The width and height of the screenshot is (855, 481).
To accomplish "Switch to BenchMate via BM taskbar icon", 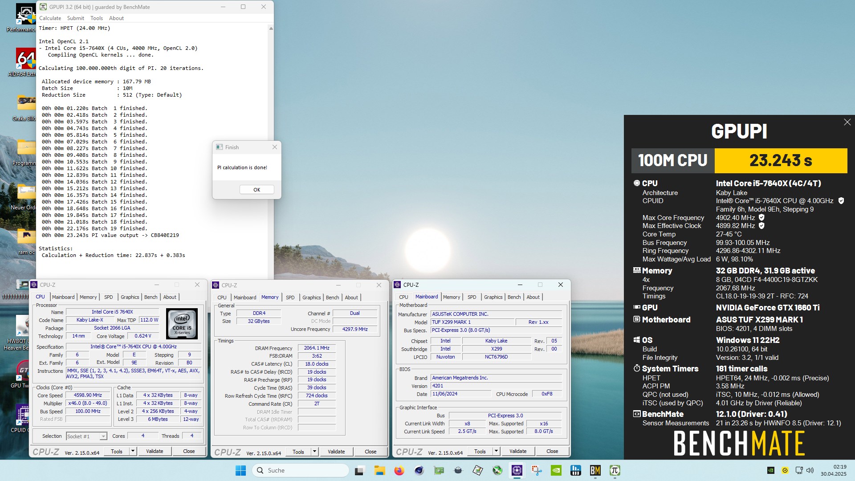I will 595,470.
